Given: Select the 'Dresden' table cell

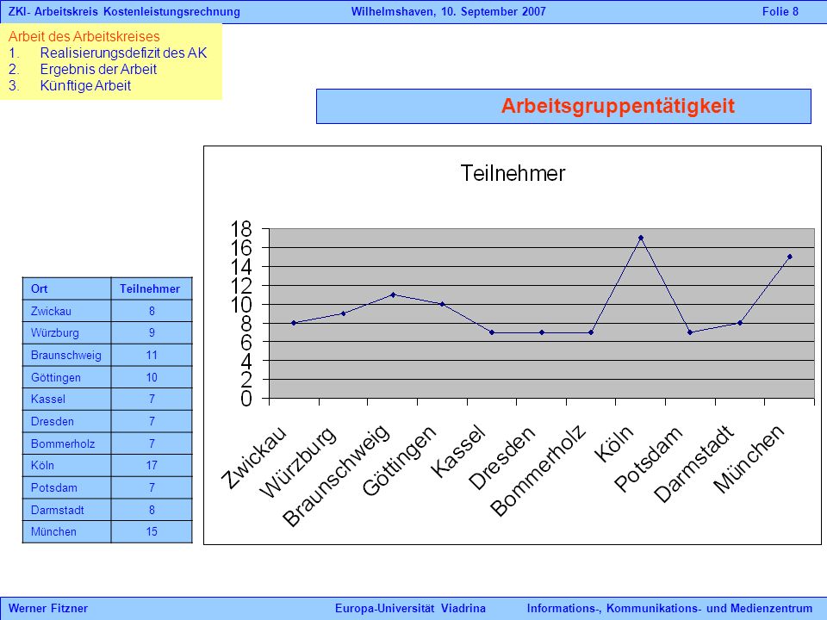Looking at the screenshot, I should click(x=66, y=421).
